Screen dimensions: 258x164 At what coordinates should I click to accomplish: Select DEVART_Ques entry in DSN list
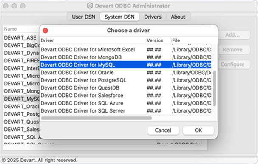tap(22, 122)
